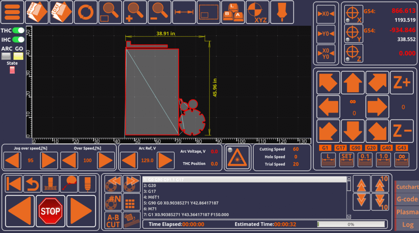Import a DXF file
This screenshot has height=233, width=419.
coord(61,12)
